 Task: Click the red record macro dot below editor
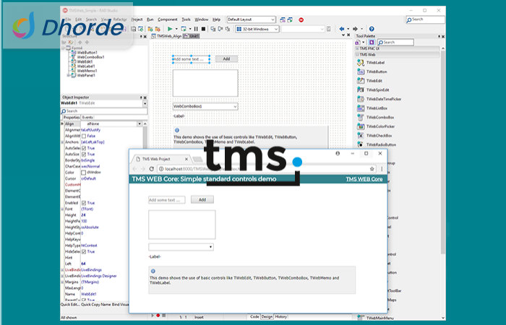[158, 316]
